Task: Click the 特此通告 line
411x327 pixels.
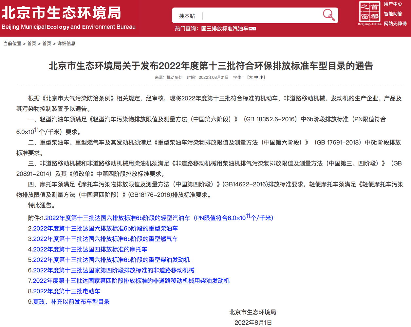Action: [42, 205]
